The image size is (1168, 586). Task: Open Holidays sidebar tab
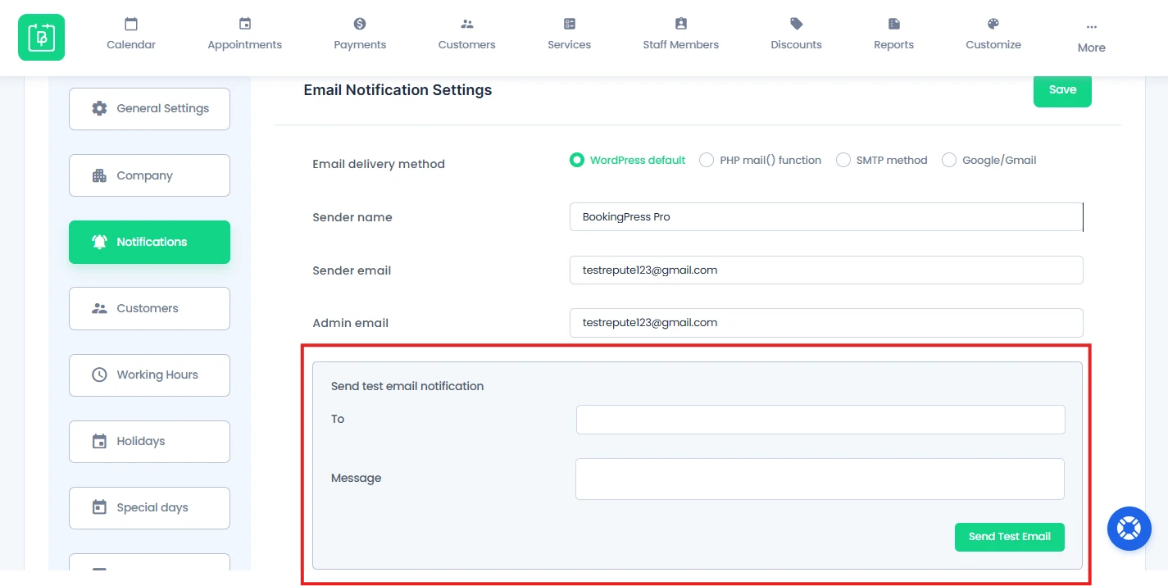point(149,441)
